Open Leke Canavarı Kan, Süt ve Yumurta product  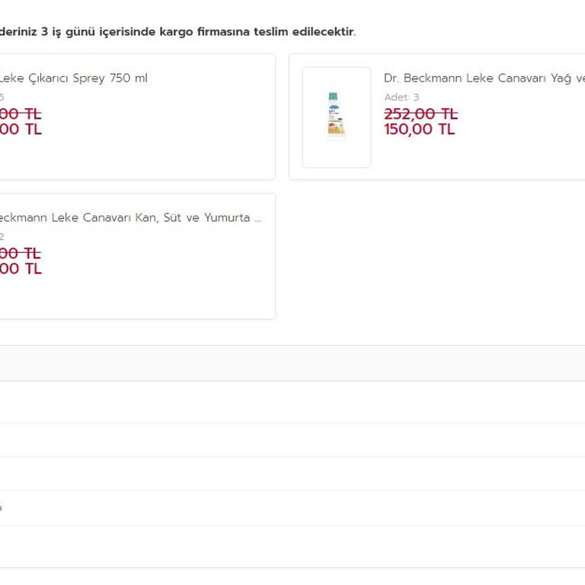(x=130, y=218)
